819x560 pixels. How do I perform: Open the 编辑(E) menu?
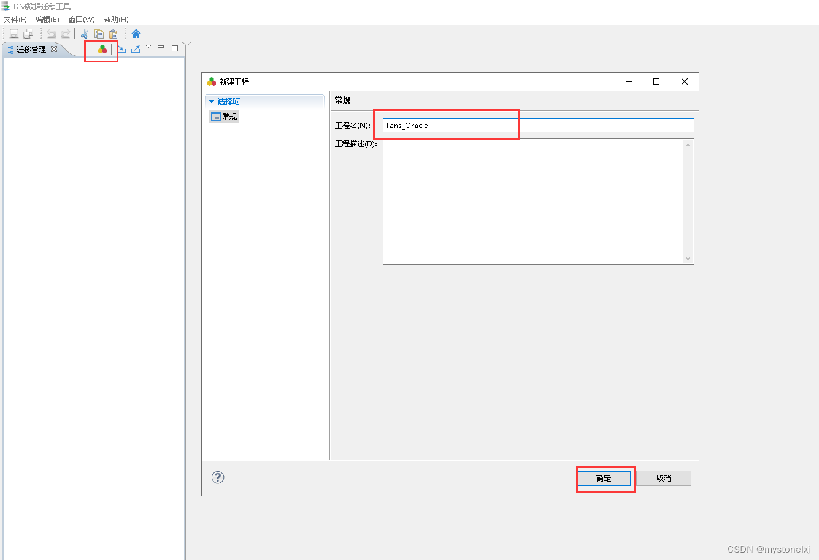pos(47,20)
